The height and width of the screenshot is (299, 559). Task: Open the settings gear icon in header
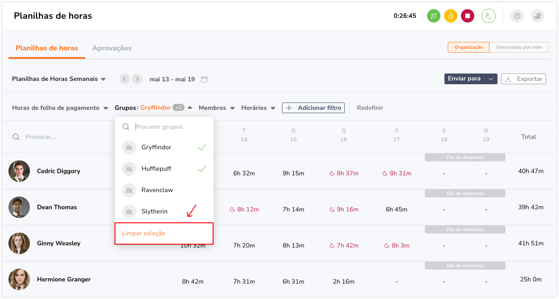(537, 16)
